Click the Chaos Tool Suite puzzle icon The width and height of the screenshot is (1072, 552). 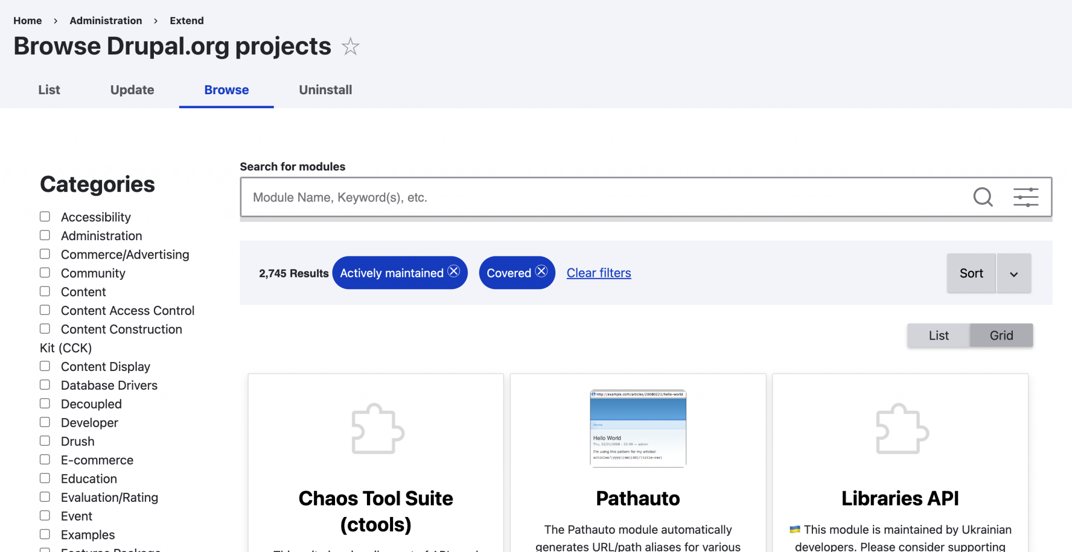(x=375, y=428)
